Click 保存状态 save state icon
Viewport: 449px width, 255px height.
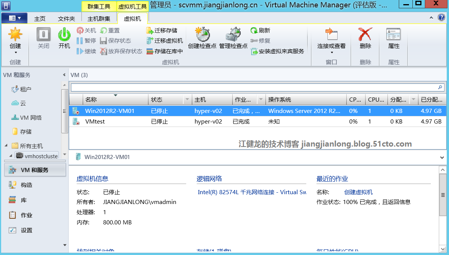pos(103,41)
